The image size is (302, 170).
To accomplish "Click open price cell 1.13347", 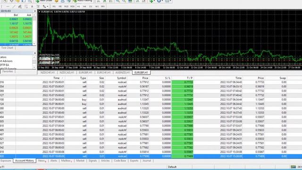I will pyautogui.click(x=144, y=100).
